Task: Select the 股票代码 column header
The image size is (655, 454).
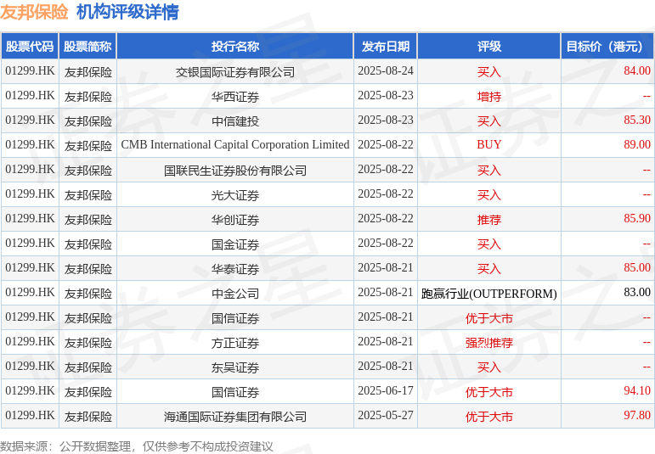Action: [x=30, y=47]
